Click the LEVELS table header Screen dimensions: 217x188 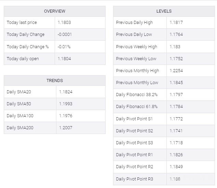point(164,11)
